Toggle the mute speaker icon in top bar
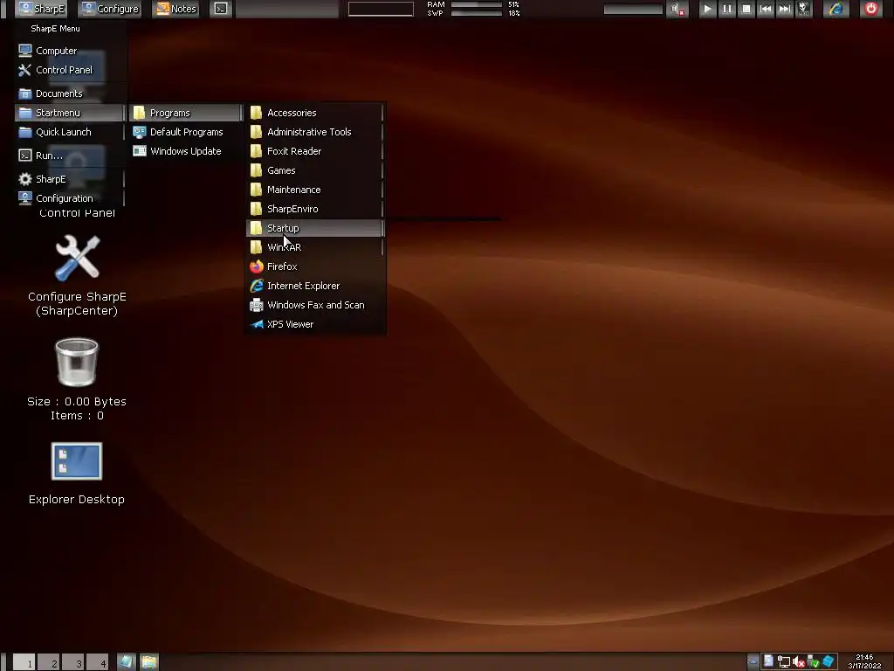The height and width of the screenshot is (671, 894). pos(677,9)
